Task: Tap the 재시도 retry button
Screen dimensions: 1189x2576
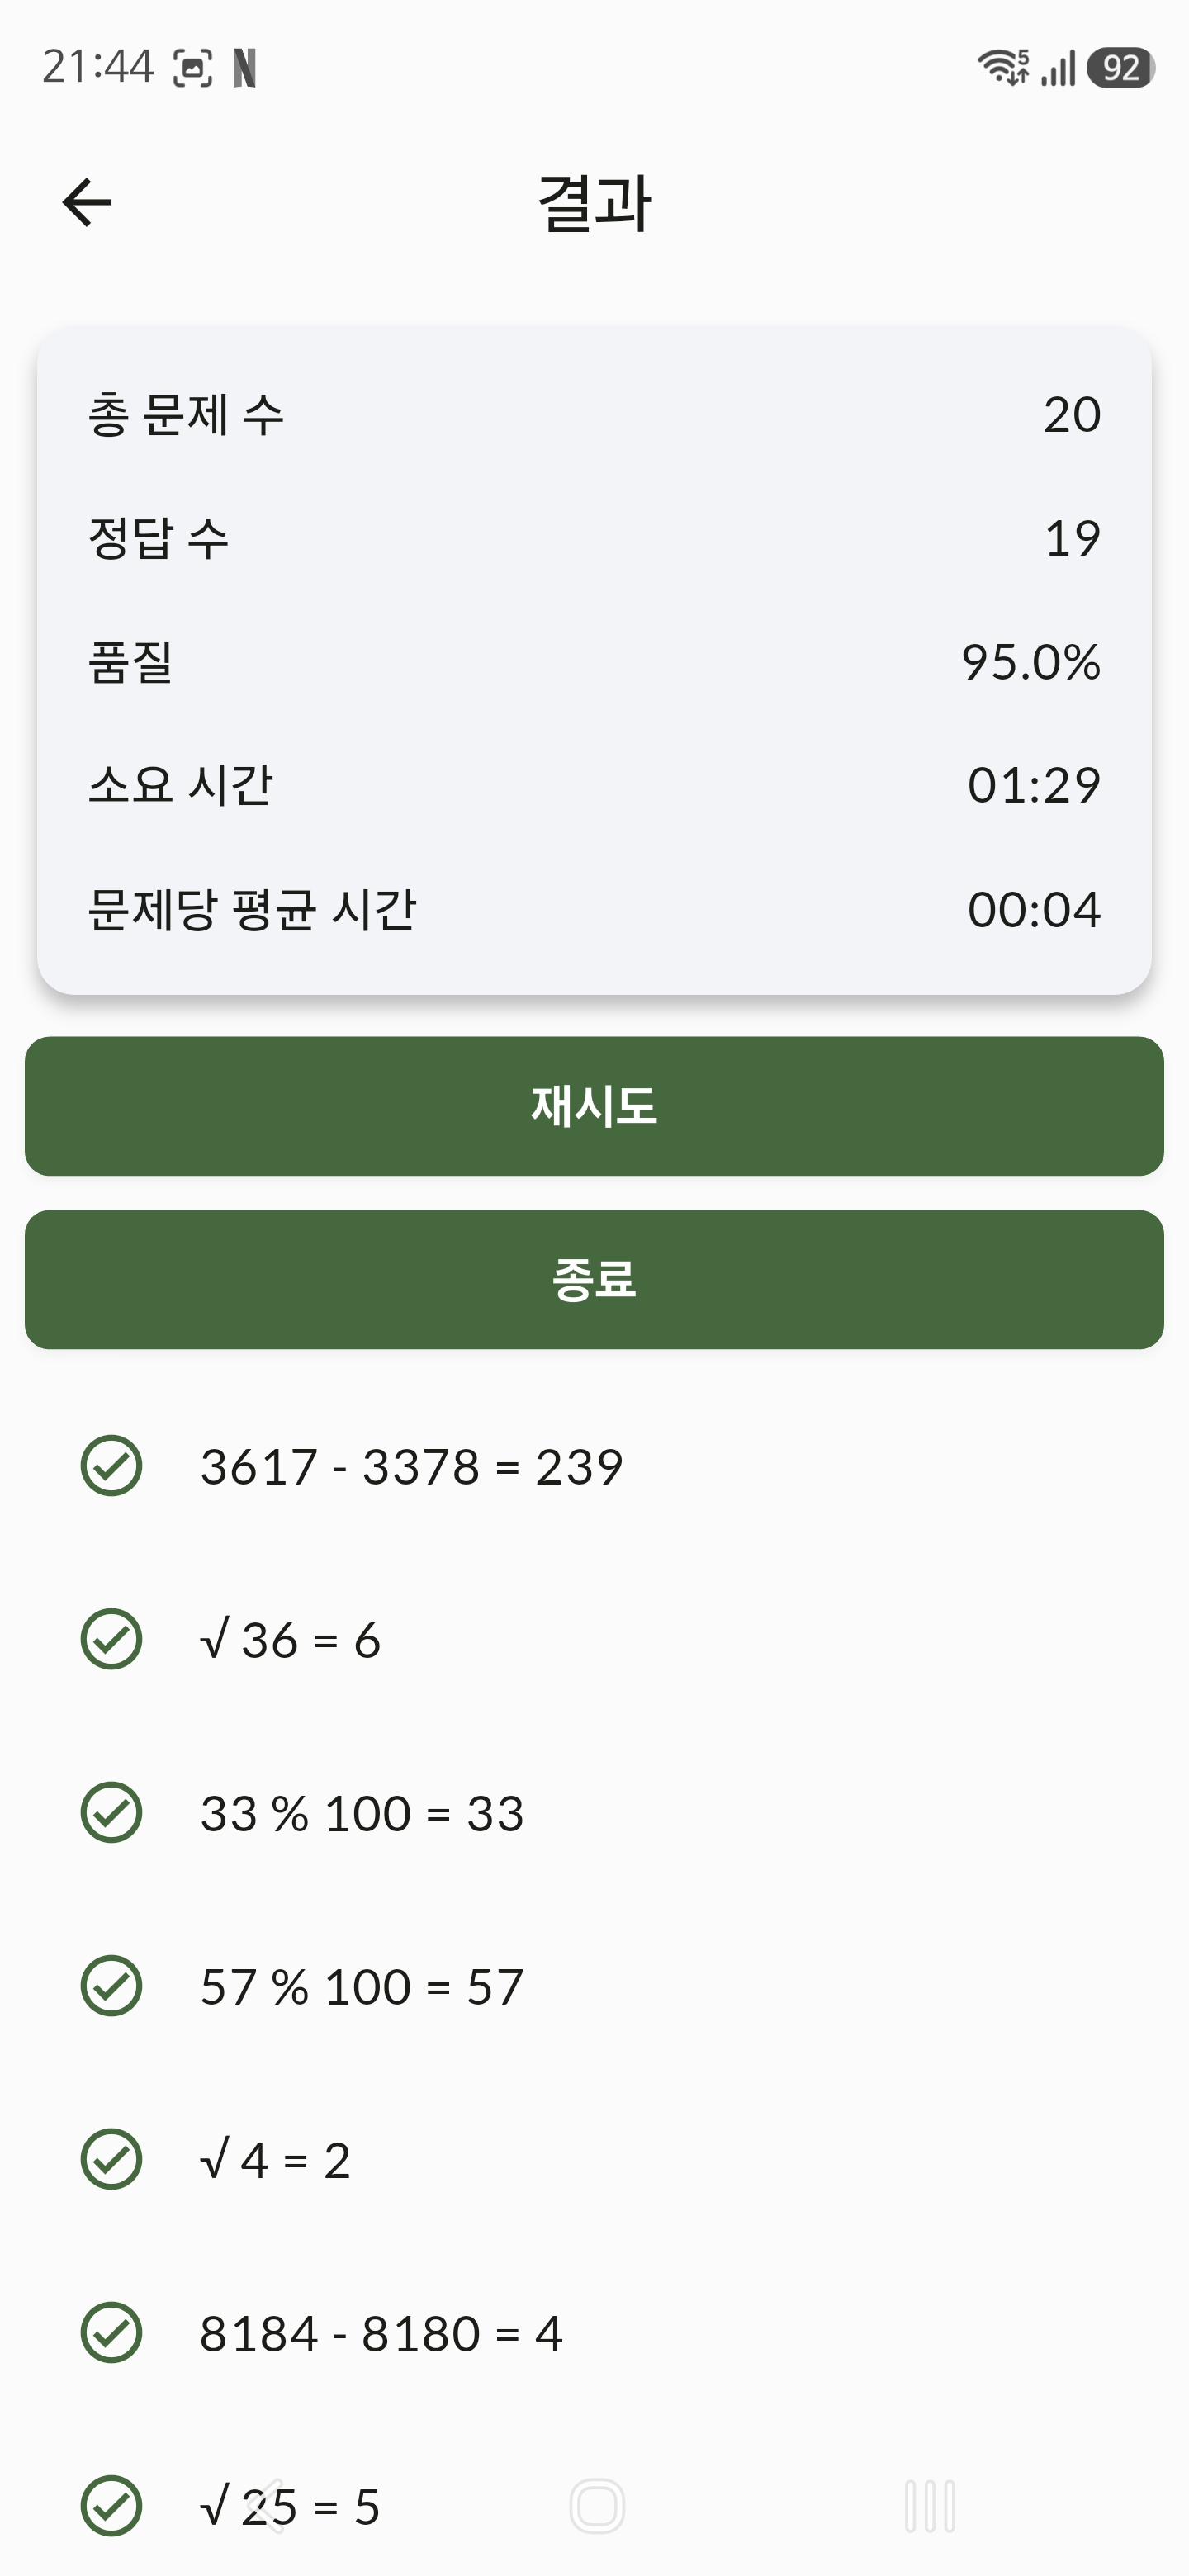Action: point(594,1106)
